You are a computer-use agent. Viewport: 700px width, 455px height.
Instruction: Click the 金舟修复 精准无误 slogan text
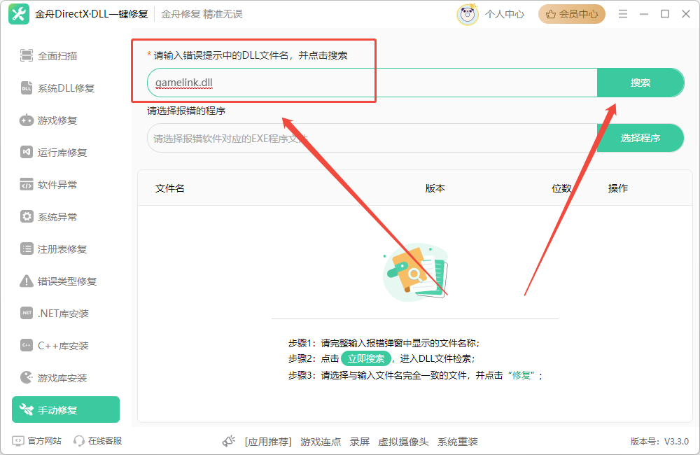point(202,14)
